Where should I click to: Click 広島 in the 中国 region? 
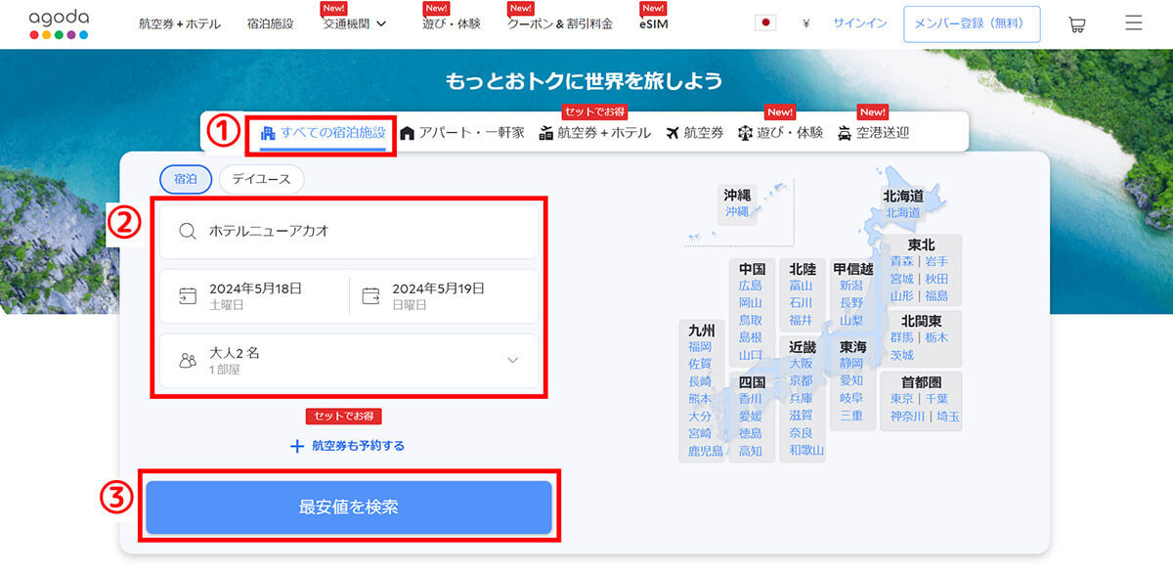click(750, 286)
